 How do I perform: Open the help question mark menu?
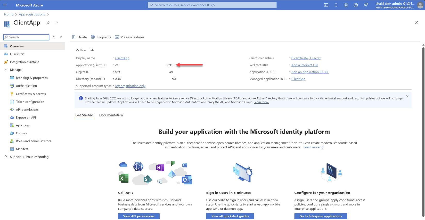tap(356, 5)
